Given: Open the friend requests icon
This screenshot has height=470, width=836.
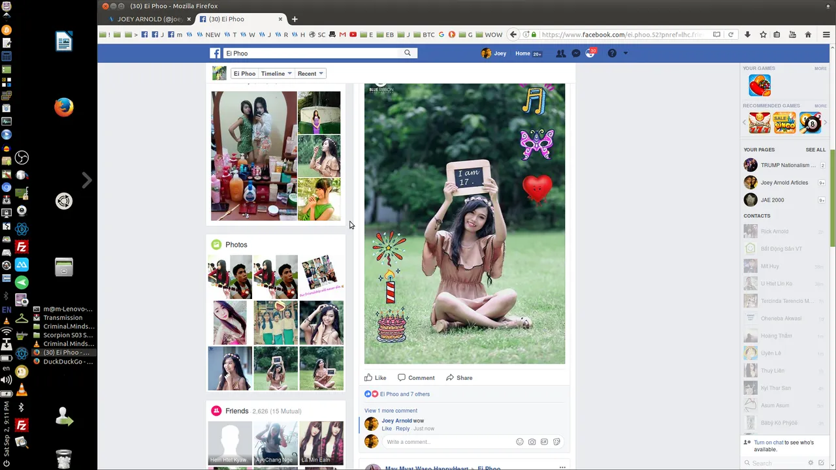Looking at the screenshot, I should point(560,54).
